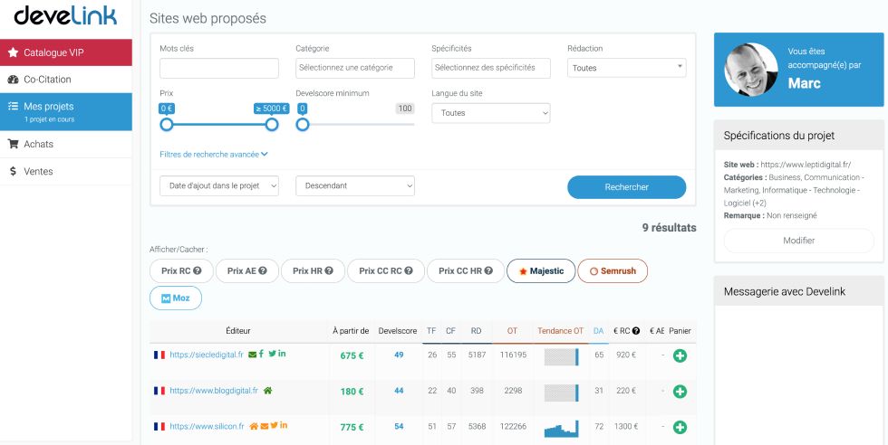Open the sort field dropdown Date d'ajout
Viewport: 888px width, 445px height.
[219, 186]
